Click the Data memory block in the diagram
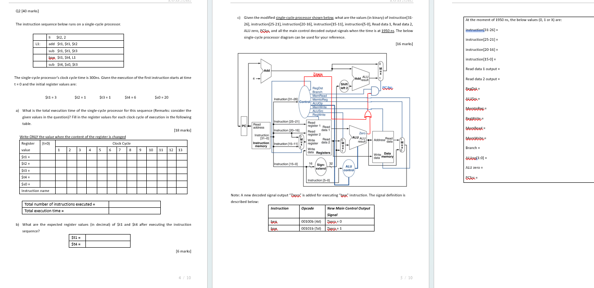Viewport: 594px width, 288px height. (x=383, y=146)
